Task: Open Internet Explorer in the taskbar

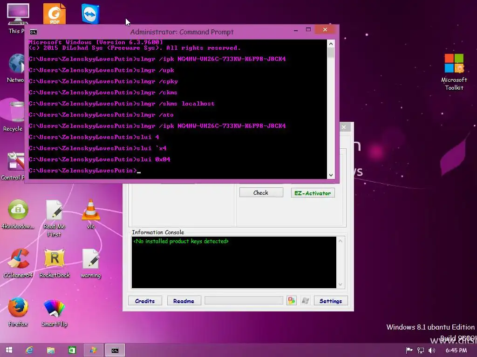Action: click(x=29, y=350)
